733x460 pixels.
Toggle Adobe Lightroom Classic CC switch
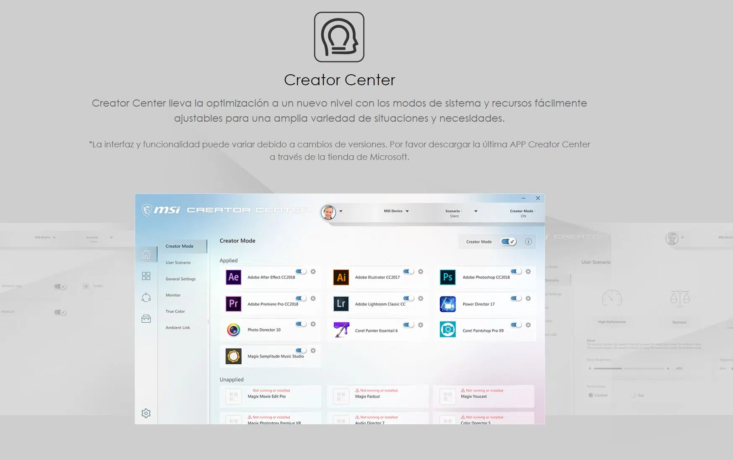click(408, 298)
